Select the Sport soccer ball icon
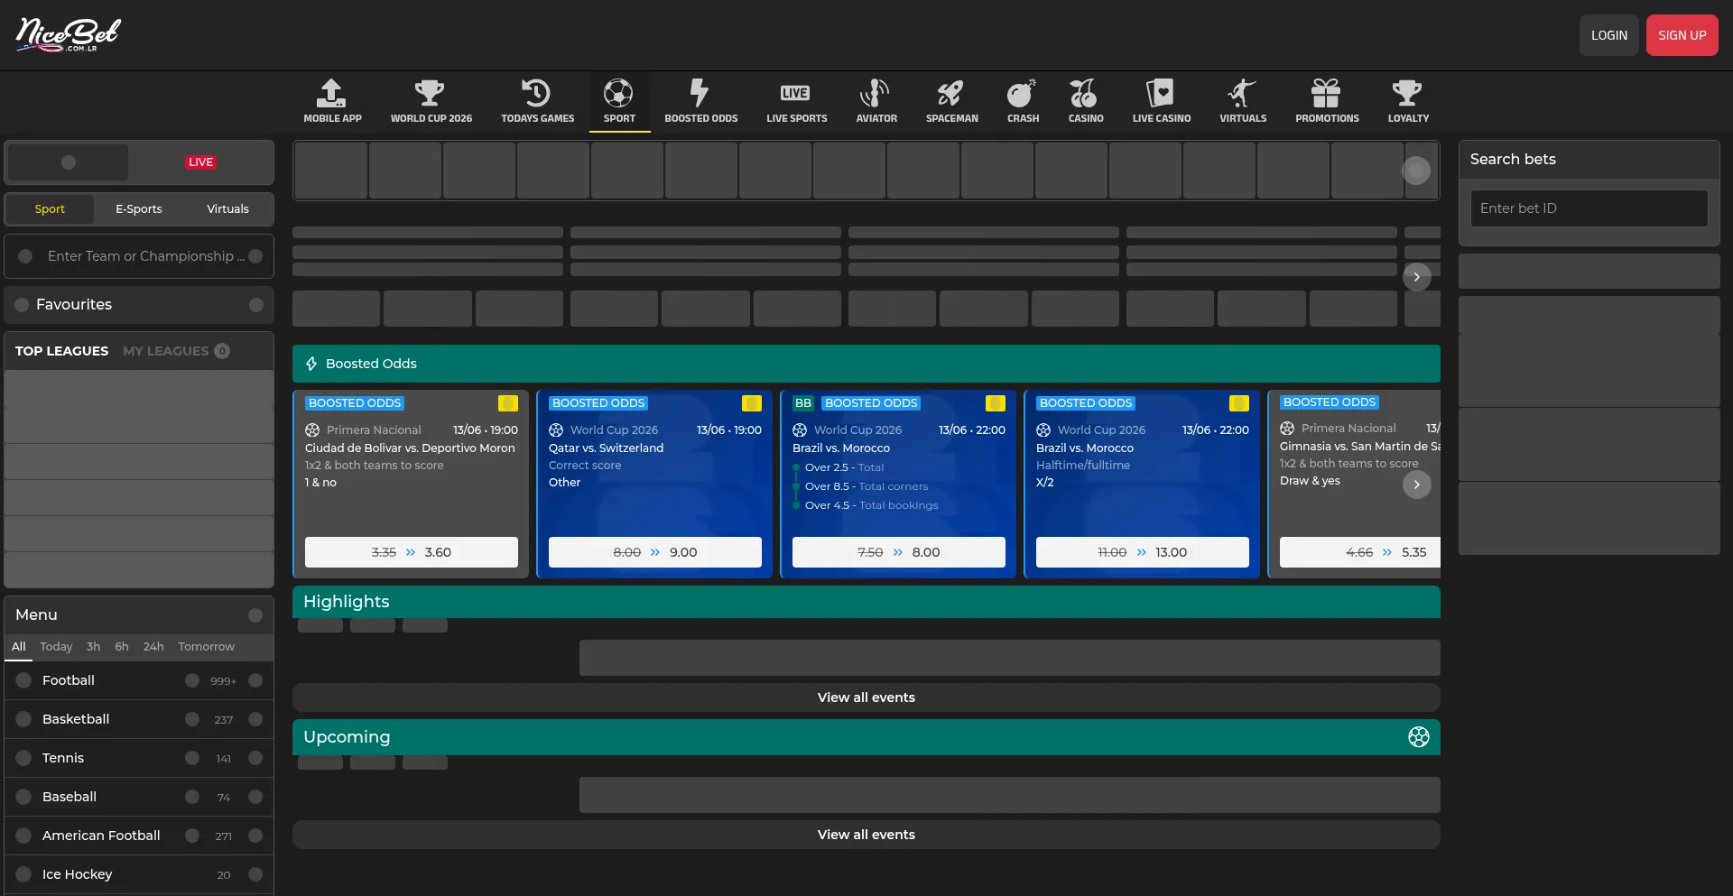 click(x=618, y=93)
